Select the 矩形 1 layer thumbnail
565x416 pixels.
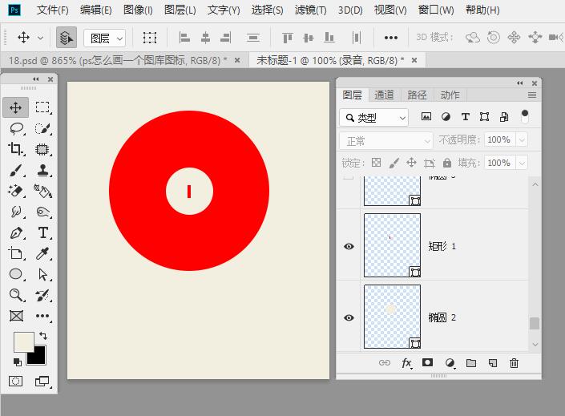[x=392, y=245]
